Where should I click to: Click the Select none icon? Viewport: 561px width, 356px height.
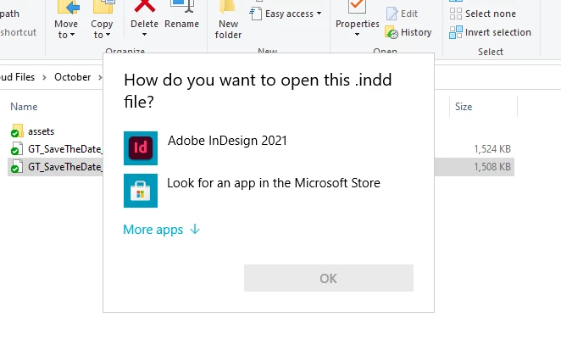pos(455,14)
